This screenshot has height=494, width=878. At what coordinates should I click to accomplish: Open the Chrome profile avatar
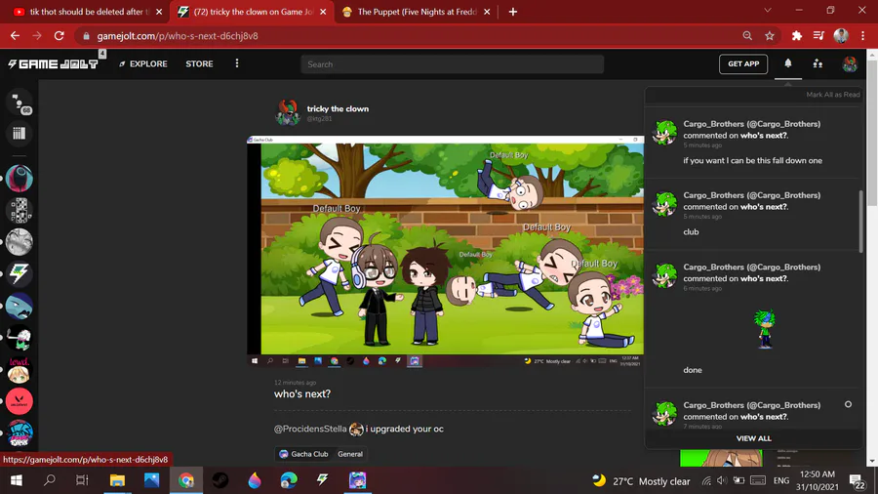click(841, 36)
